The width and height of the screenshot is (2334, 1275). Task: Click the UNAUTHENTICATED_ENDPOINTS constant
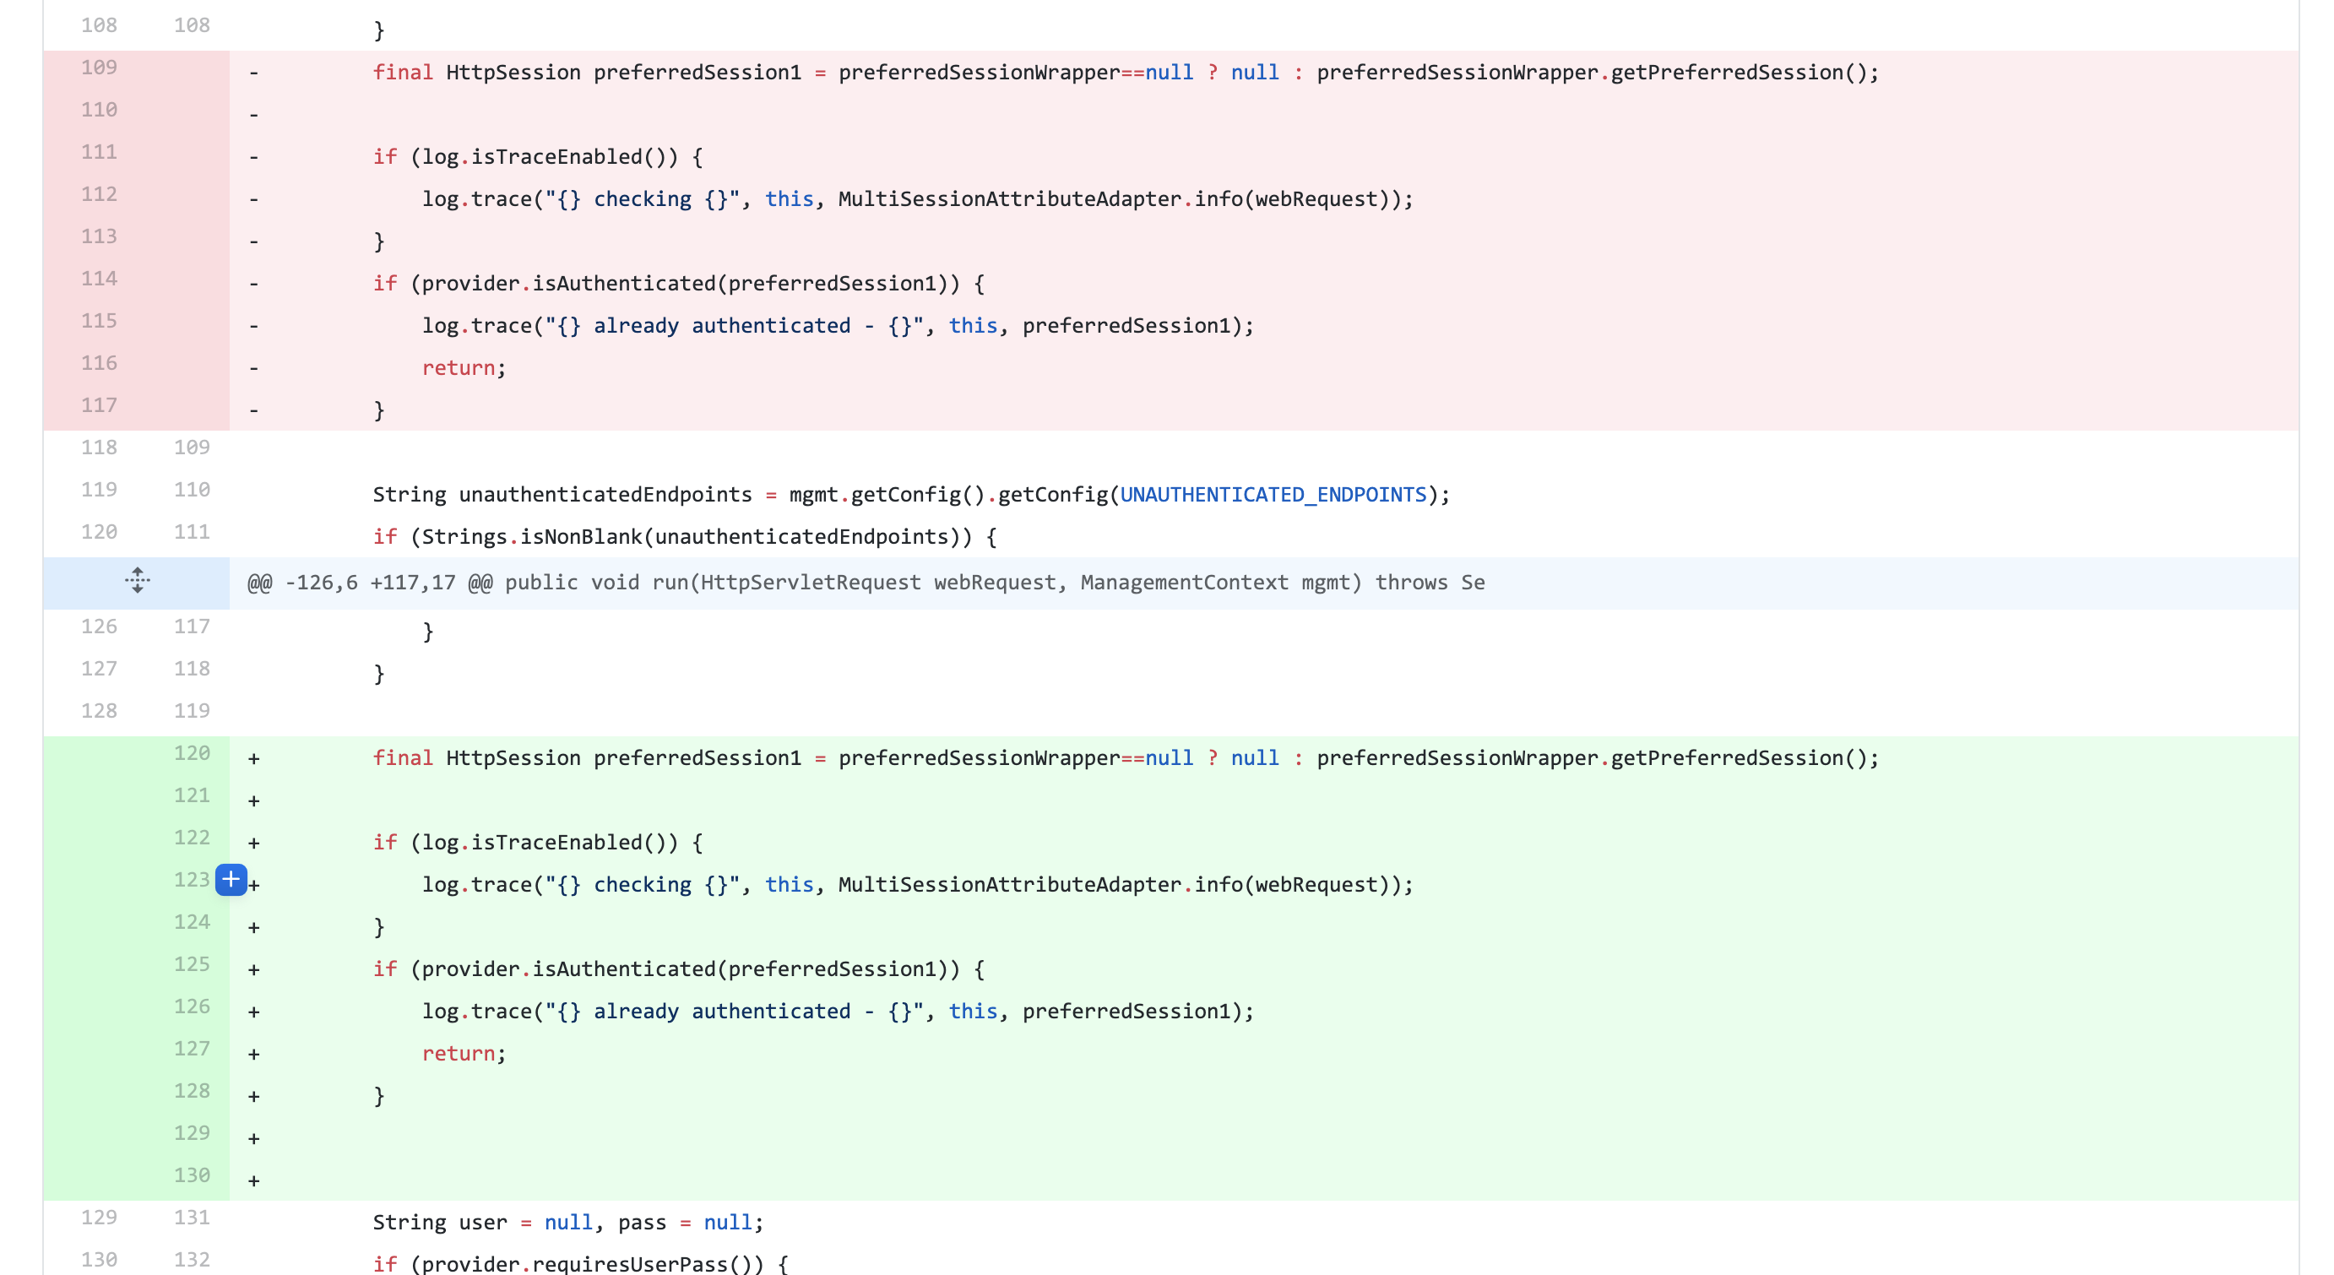[1273, 495]
